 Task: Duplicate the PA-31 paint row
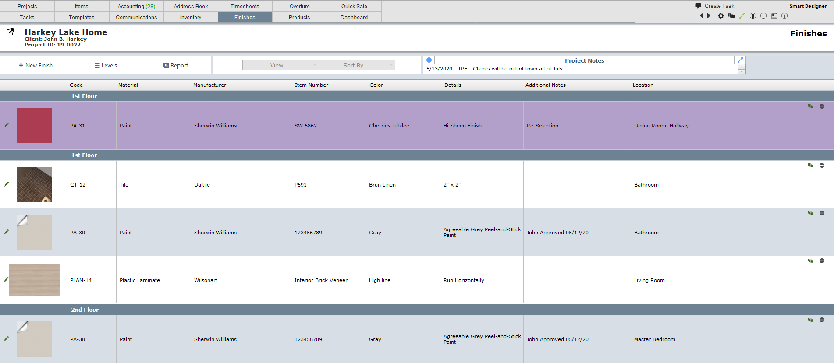(810, 106)
